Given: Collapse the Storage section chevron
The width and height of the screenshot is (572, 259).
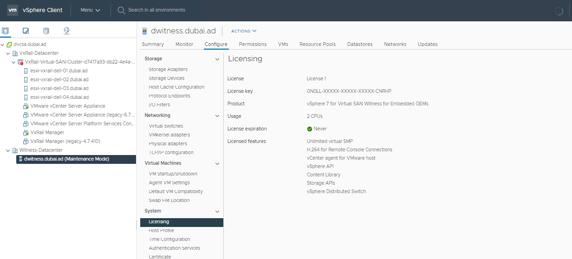Looking at the screenshot, I should pos(217,59).
